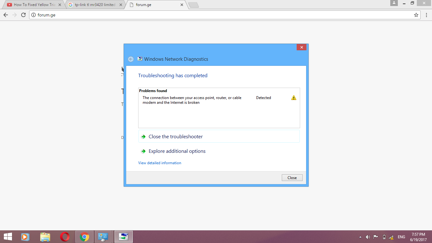
Task: Open the media player taskbar icon
Action: [25, 237]
